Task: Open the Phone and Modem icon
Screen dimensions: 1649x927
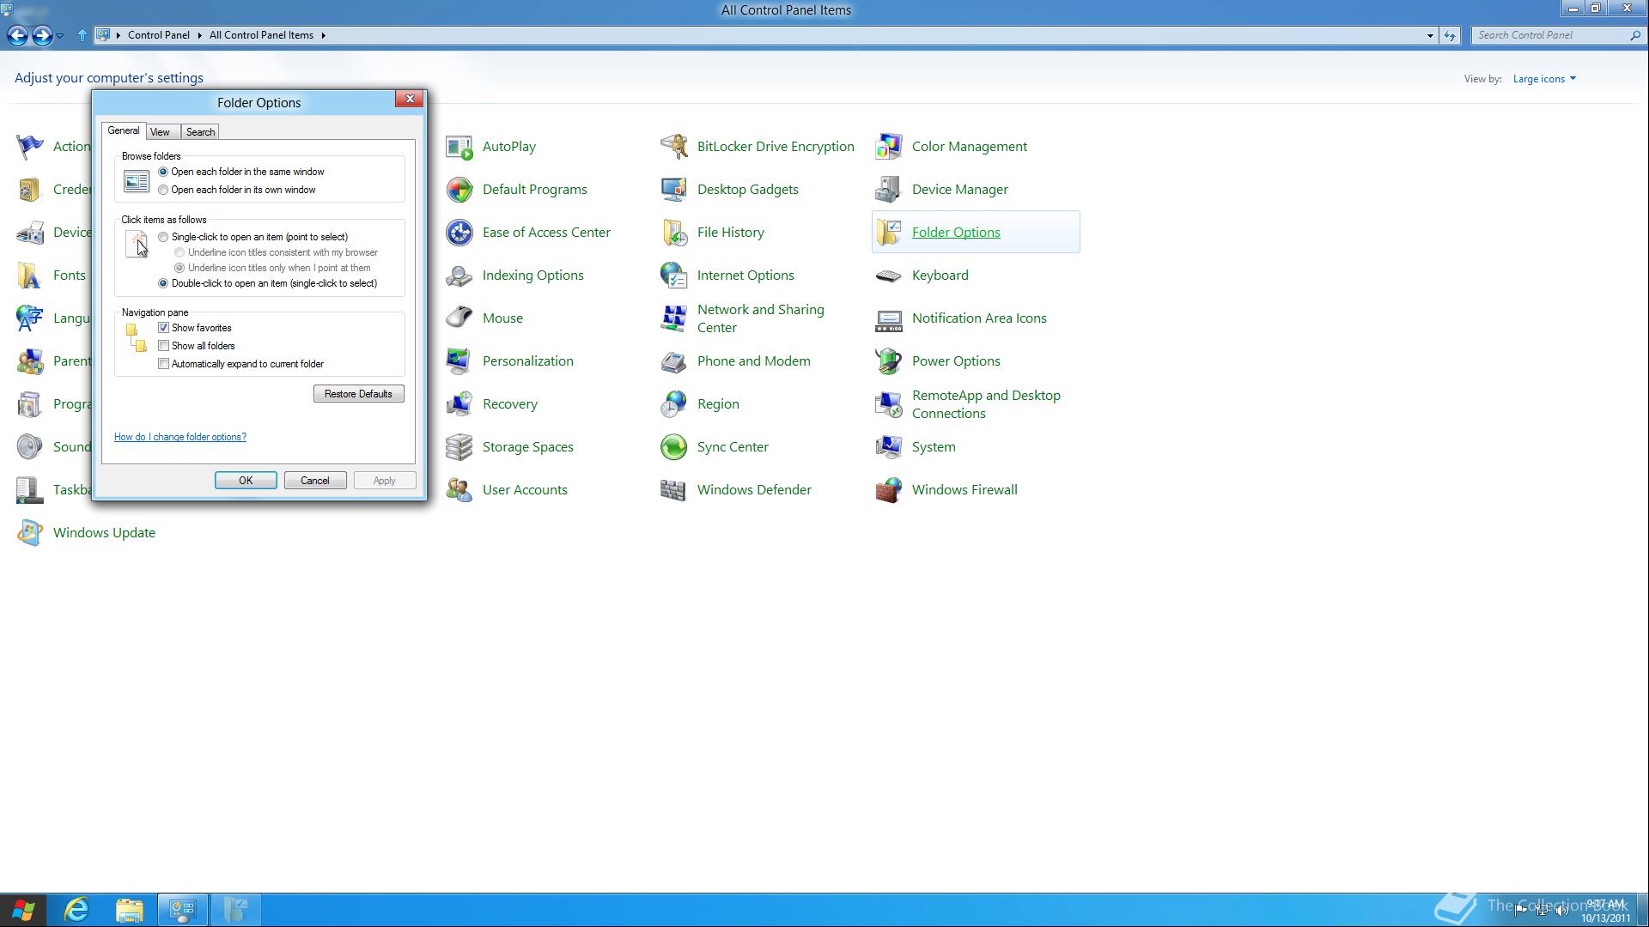Action: coord(674,361)
